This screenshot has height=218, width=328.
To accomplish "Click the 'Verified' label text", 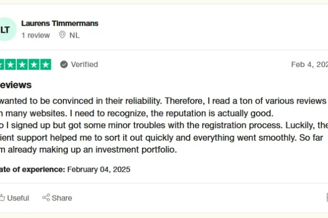I will coord(84,64).
